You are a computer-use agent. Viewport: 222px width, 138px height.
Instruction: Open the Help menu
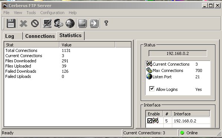(x=73, y=13)
